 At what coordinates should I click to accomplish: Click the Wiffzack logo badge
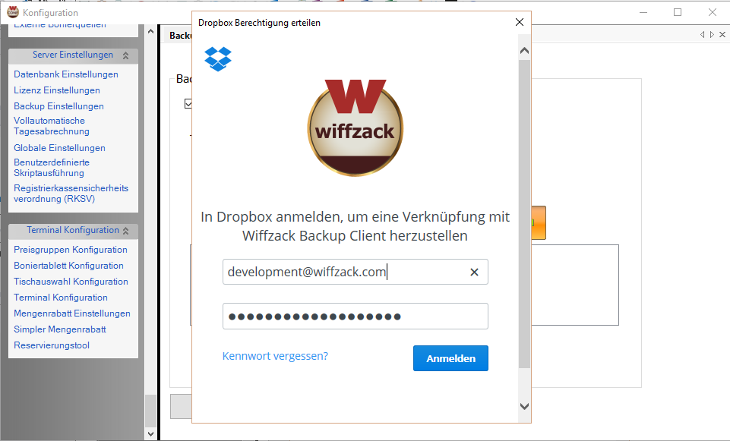pyautogui.click(x=355, y=128)
